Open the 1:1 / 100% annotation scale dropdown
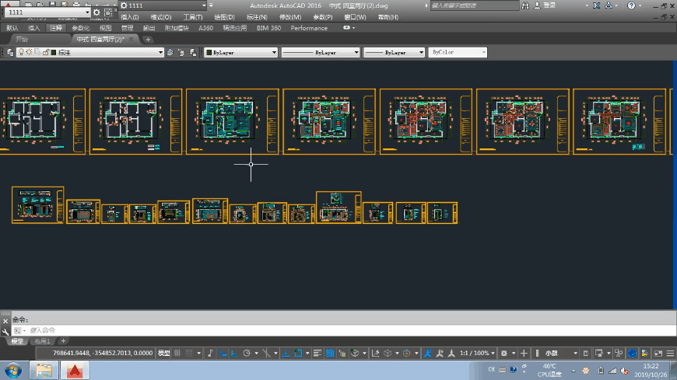The height and width of the screenshot is (380, 677). (477, 354)
